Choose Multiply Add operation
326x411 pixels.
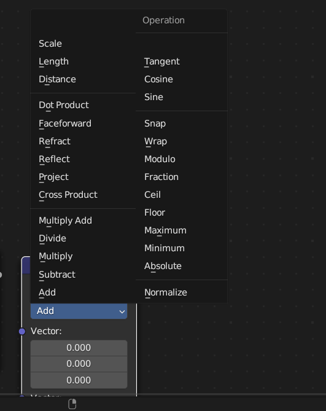(x=83, y=221)
